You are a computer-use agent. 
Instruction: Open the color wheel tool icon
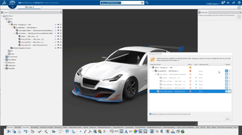[x=136, y=131]
